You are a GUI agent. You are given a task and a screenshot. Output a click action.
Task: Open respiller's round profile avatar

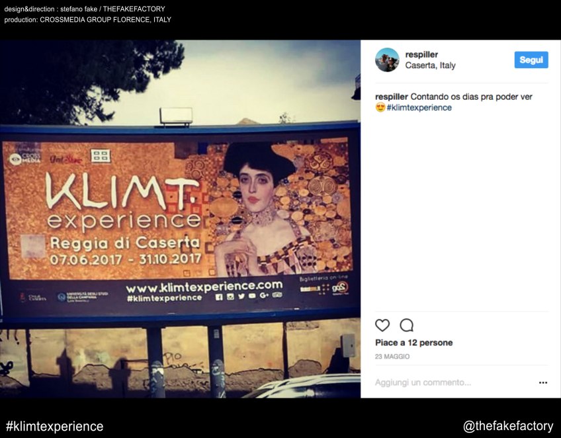pos(387,60)
